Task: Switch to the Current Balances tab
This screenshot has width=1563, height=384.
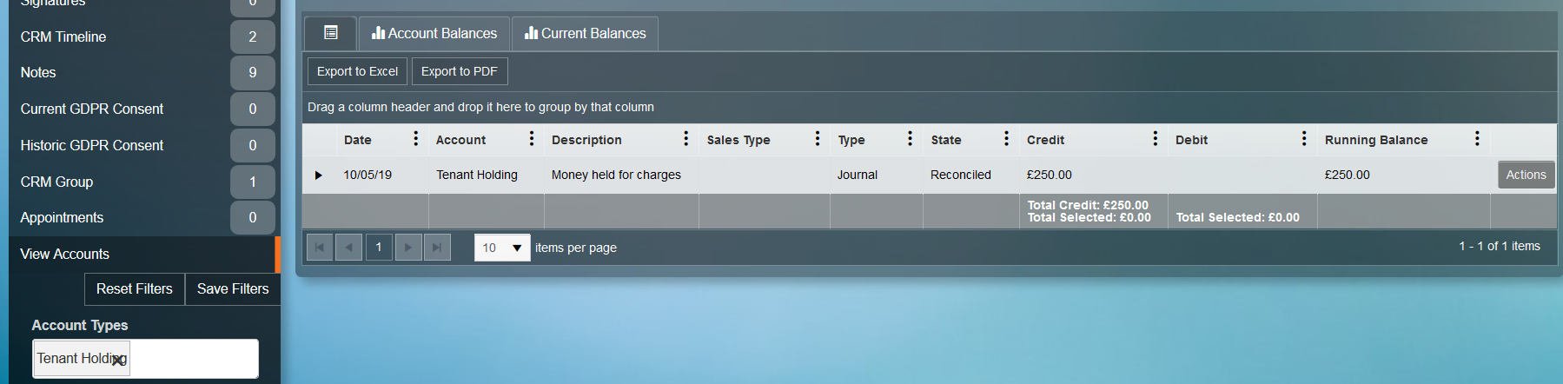Action: (585, 33)
